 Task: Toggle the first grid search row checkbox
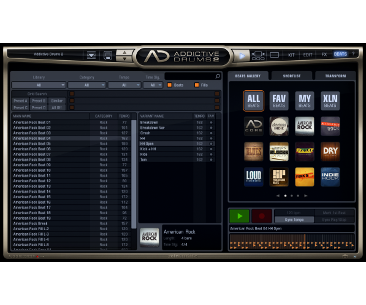pos(72,94)
